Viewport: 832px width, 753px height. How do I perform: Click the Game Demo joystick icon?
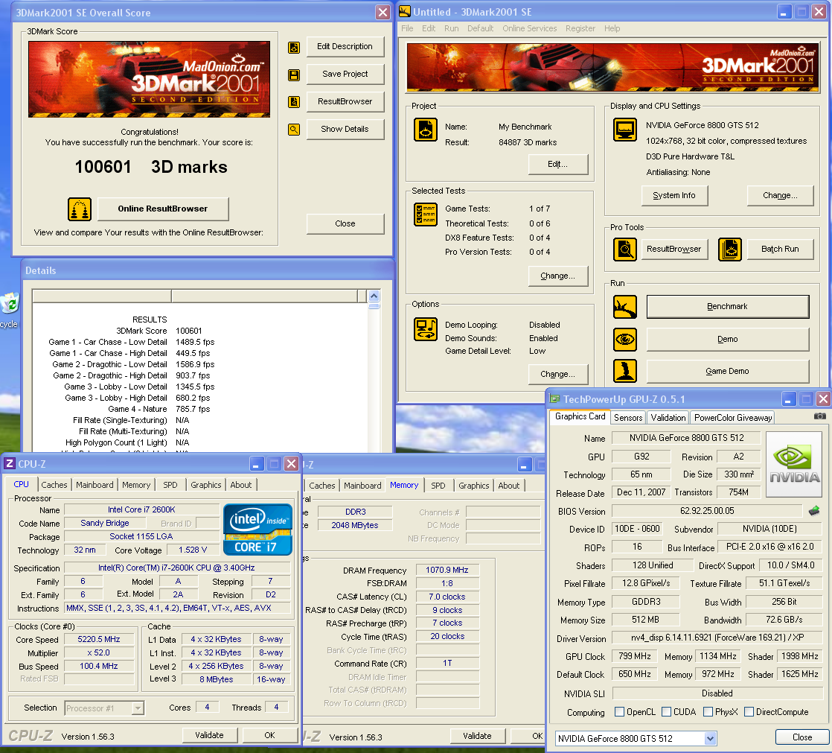tap(625, 371)
